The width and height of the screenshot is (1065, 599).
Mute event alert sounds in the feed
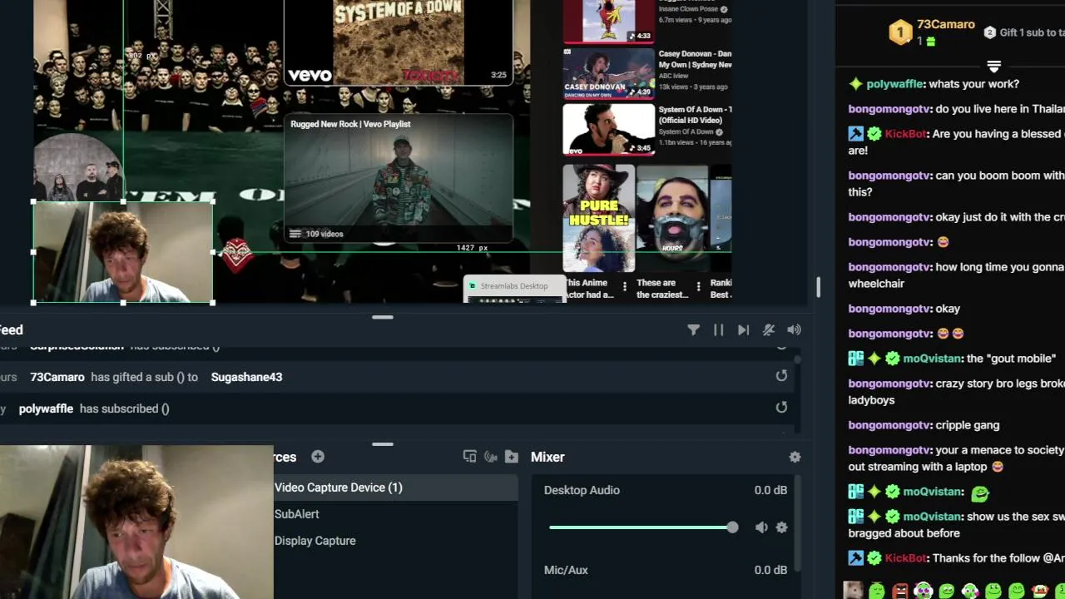769,330
